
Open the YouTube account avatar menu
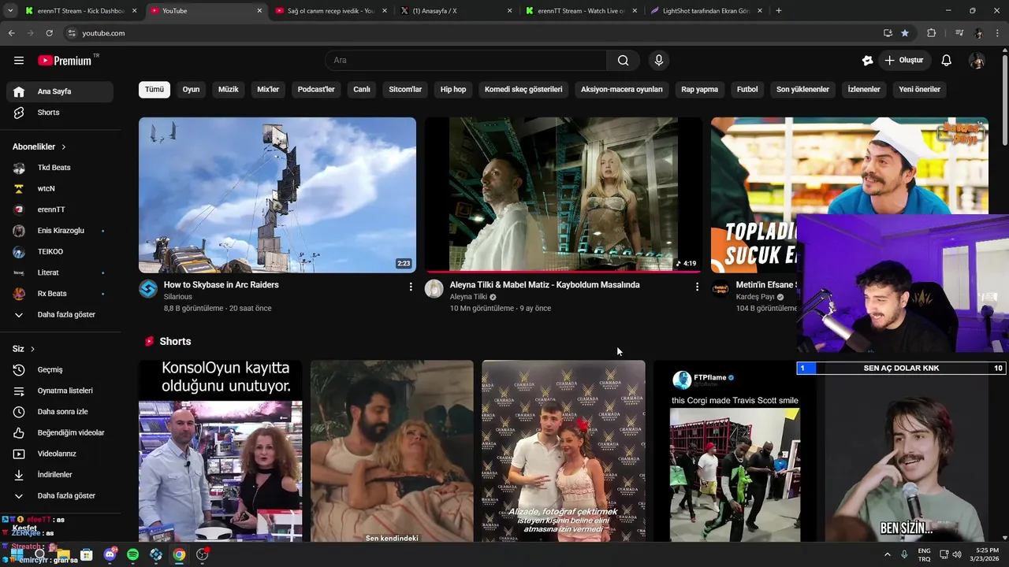(x=977, y=61)
